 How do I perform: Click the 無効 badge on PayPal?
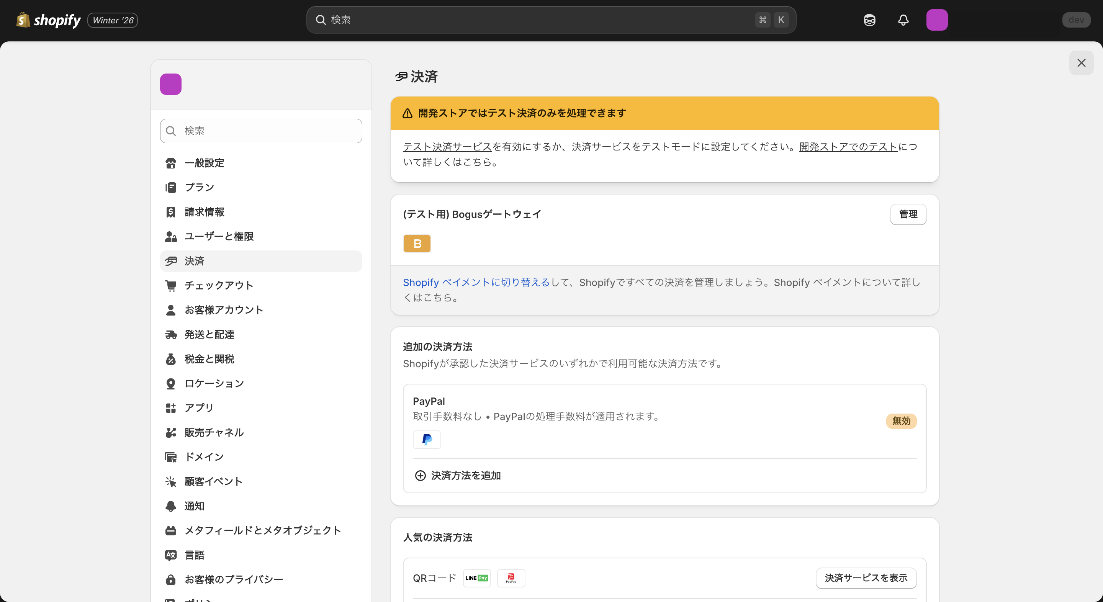(x=901, y=421)
